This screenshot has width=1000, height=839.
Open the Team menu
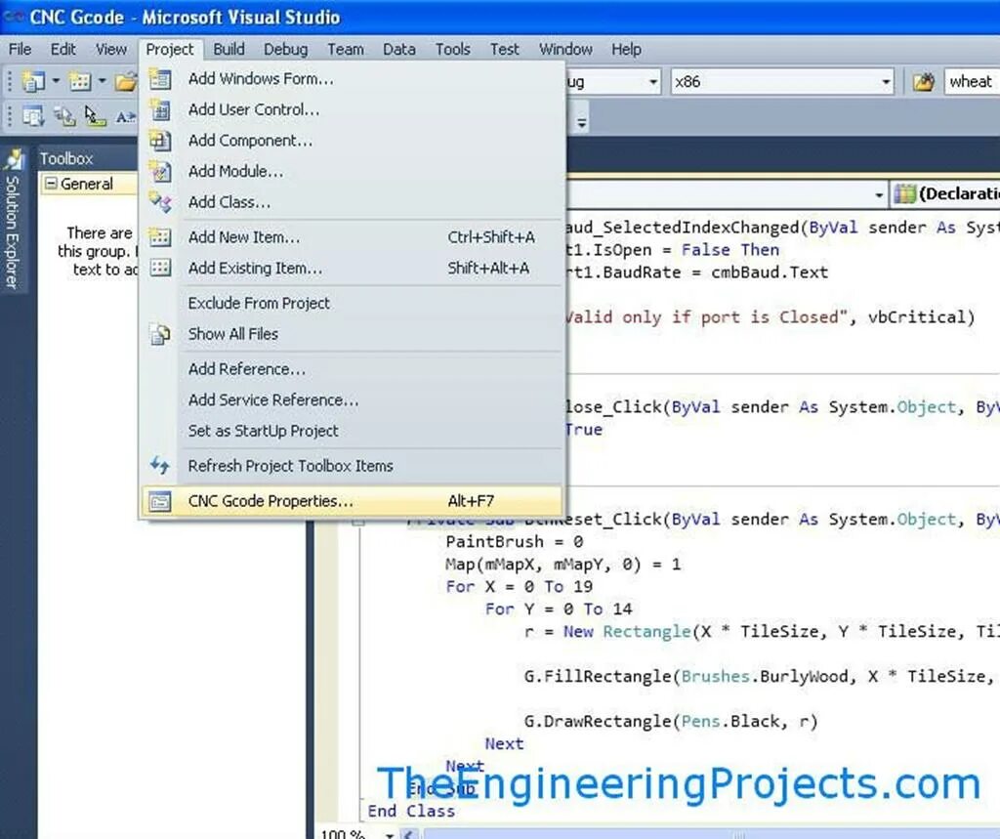[346, 49]
